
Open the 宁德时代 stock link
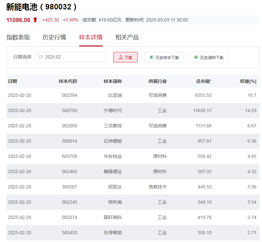(x=113, y=110)
